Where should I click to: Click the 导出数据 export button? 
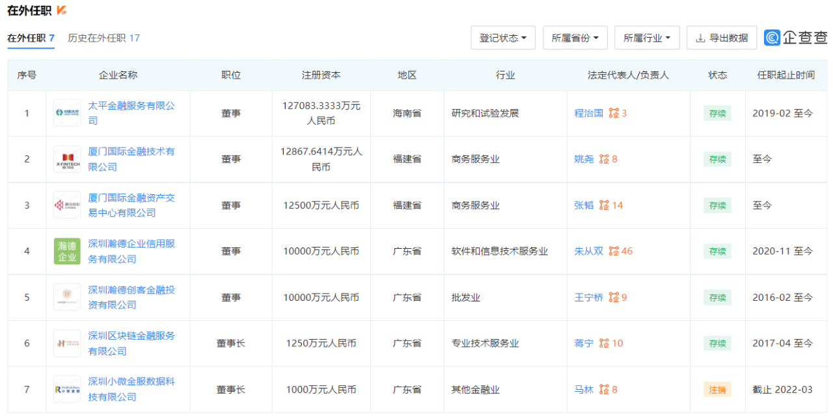pyautogui.click(x=722, y=38)
